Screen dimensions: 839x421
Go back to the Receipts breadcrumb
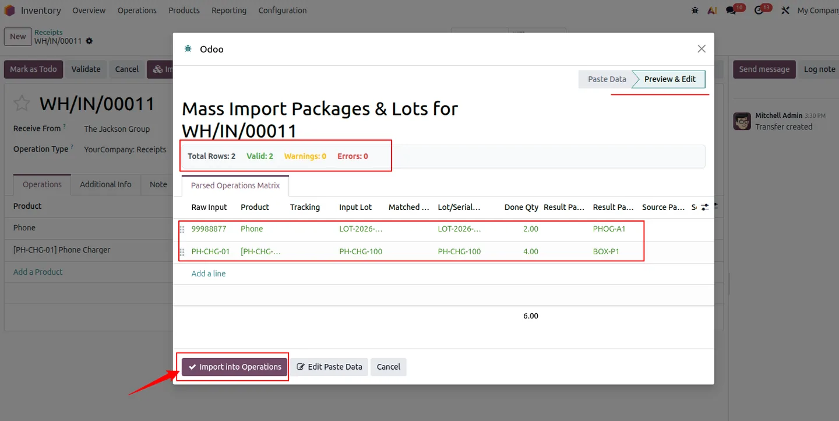48,32
